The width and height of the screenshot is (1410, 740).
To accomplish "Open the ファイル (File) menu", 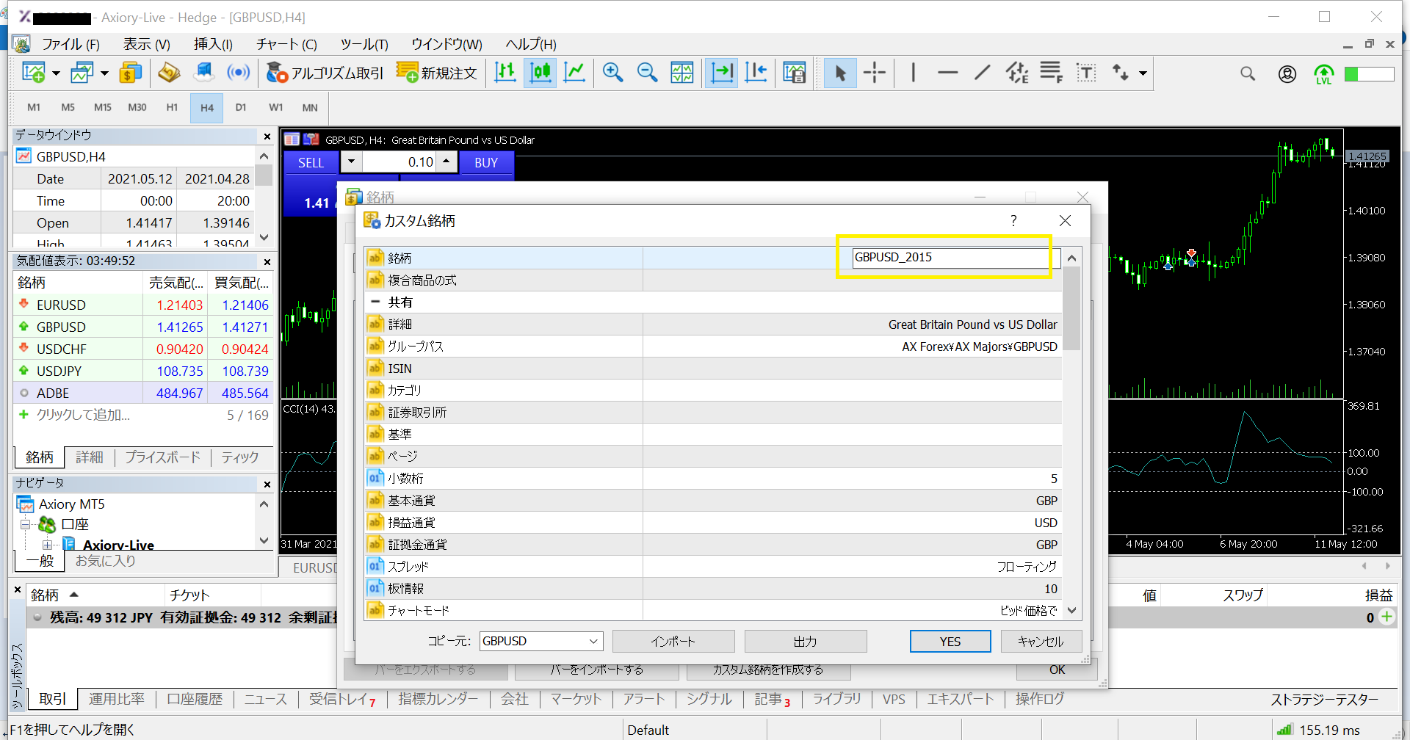I will point(70,44).
